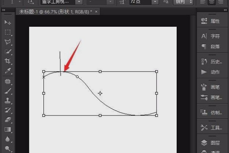
Task: Click the top-right transform handle
Action: coord(156,72)
